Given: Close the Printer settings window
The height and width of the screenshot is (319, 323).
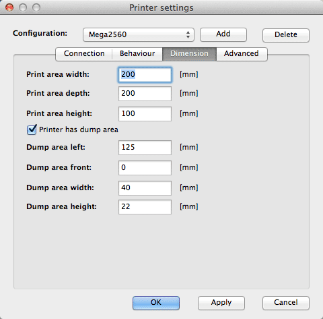Looking at the screenshot, I should click(x=9, y=7).
